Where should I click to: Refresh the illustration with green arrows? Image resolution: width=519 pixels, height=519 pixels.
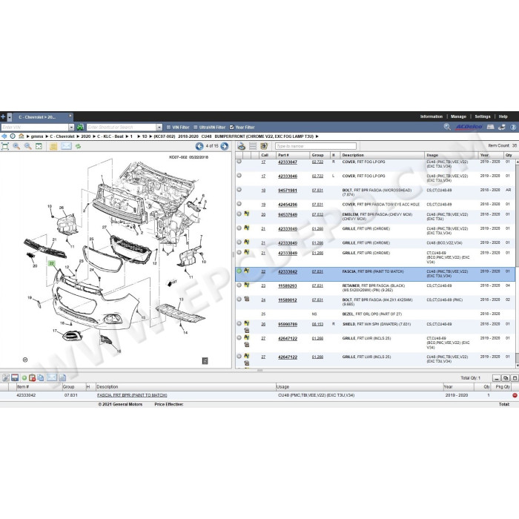click(x=78, y=146)
